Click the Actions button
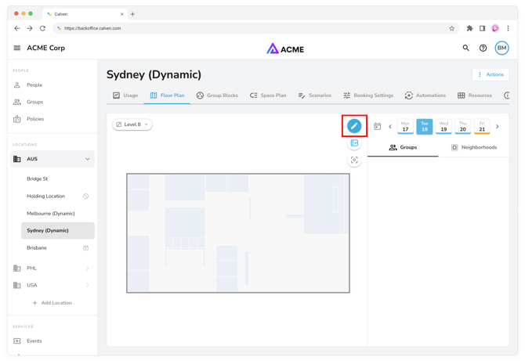This screenshot has height=364, width=525. click(490, 74)
